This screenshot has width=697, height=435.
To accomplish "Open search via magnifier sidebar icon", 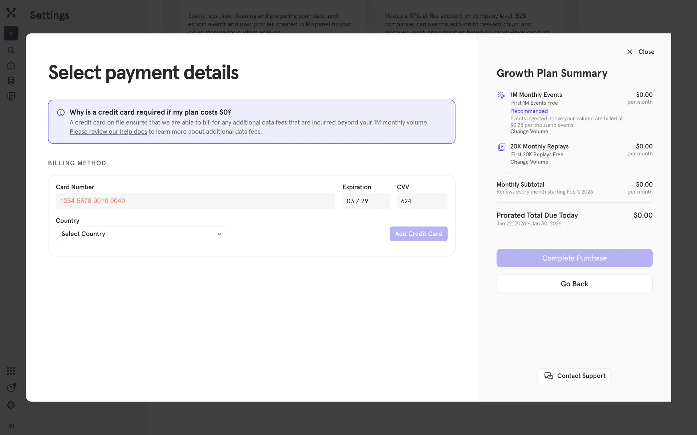I will pyautogui.click(x=11, y=50).
